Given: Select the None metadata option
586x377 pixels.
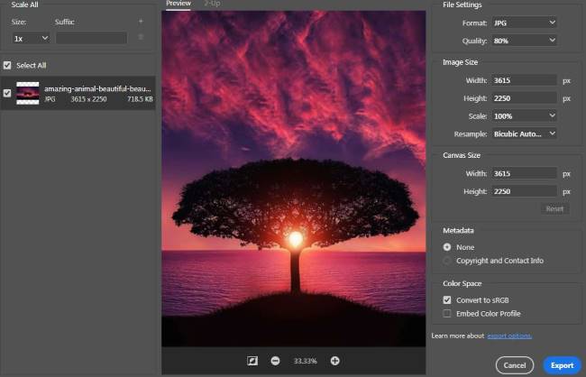Looking at the screenshot, I should pyautogui.click(x=447, y=247).
